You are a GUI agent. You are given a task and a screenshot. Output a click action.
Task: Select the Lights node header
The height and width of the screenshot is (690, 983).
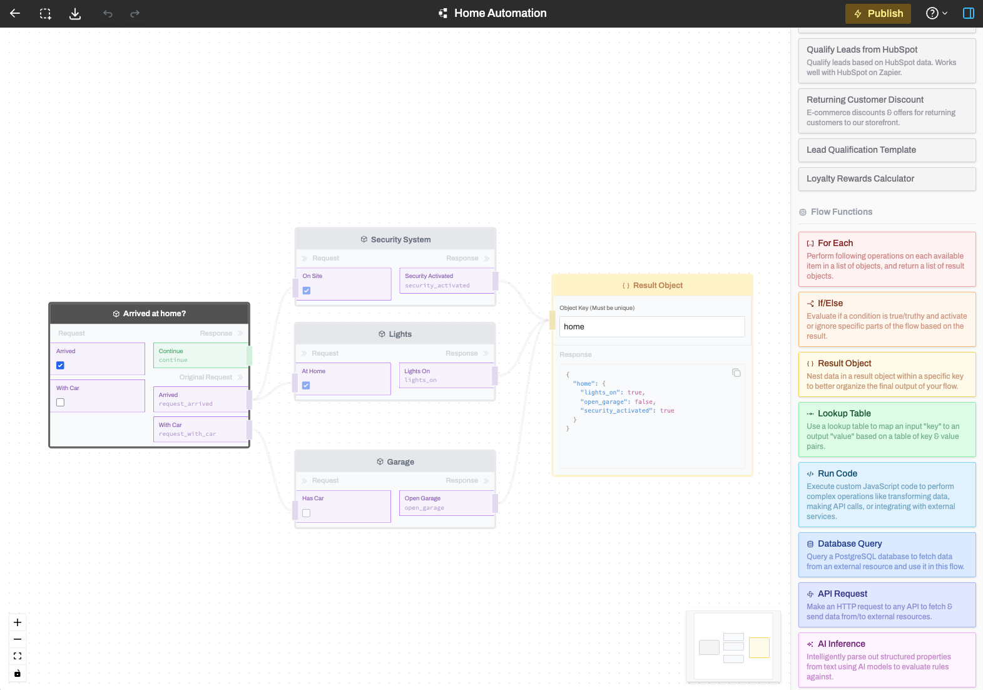pyautogui.click(x=395, y=334)
